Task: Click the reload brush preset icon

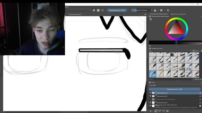Action: pyautogui.click(x=102, y=10)
